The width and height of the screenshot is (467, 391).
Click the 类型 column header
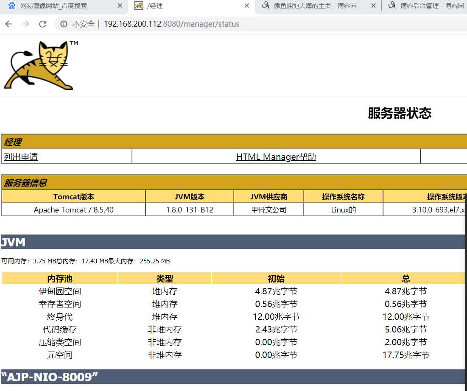pyautogui.click(x=165, y=279)
